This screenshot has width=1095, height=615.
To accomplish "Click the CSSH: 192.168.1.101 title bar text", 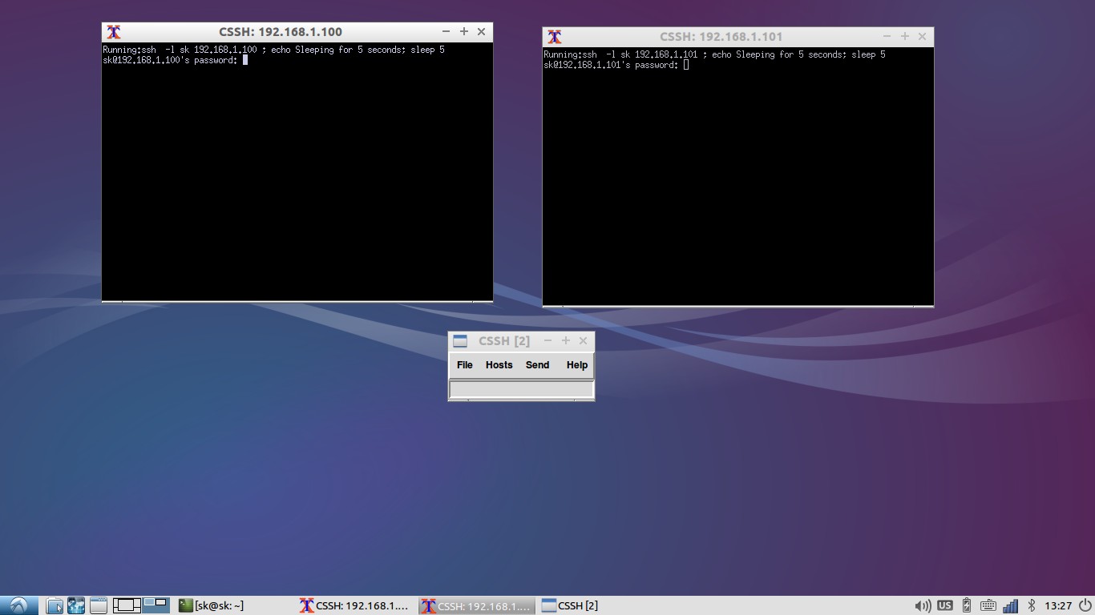I will pyautogui.click(x=721, y=37).
